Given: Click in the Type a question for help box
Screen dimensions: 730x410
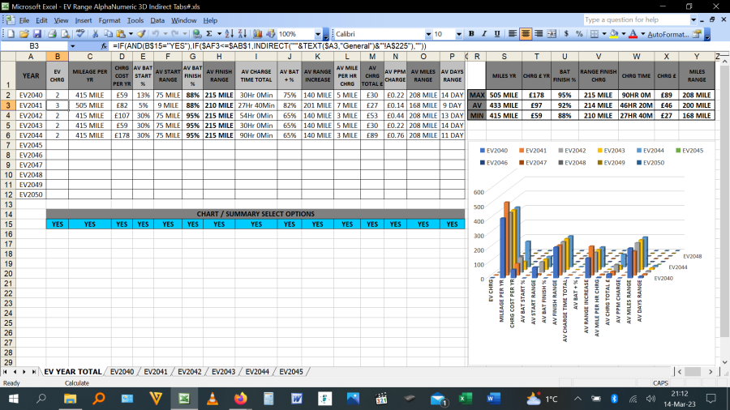Looking at the screenshot, I should (637, 20).
